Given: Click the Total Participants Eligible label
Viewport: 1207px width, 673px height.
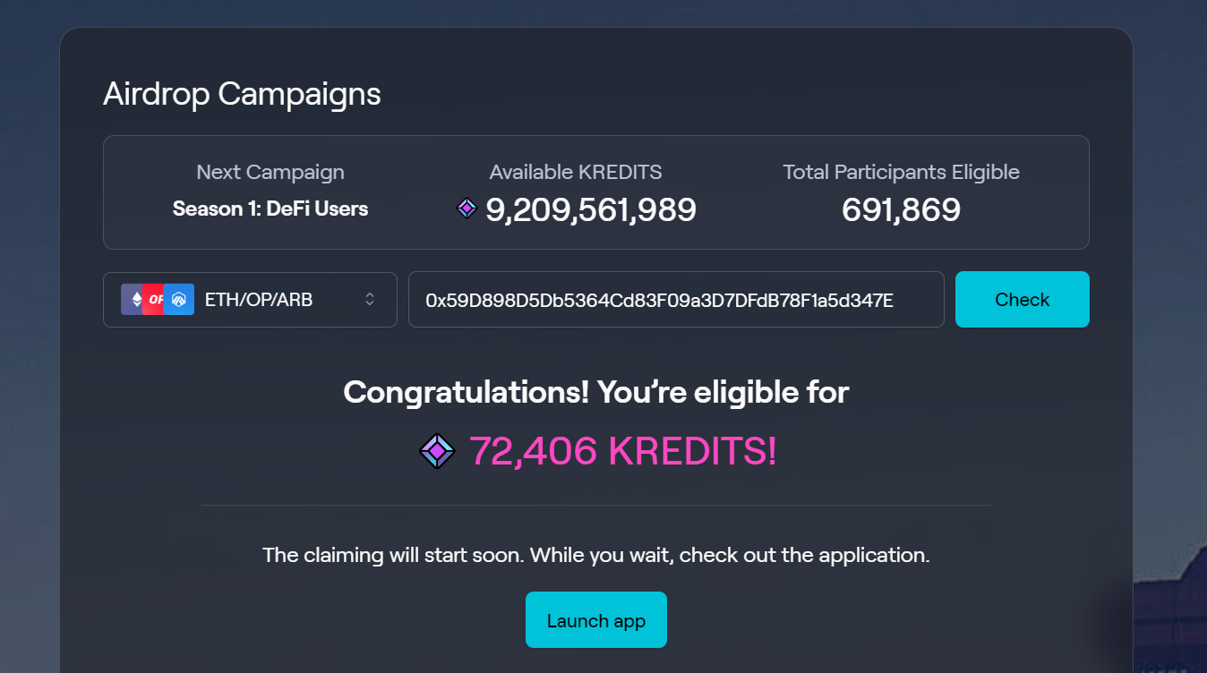Looking at the screenshot, I should coord(901,172).
